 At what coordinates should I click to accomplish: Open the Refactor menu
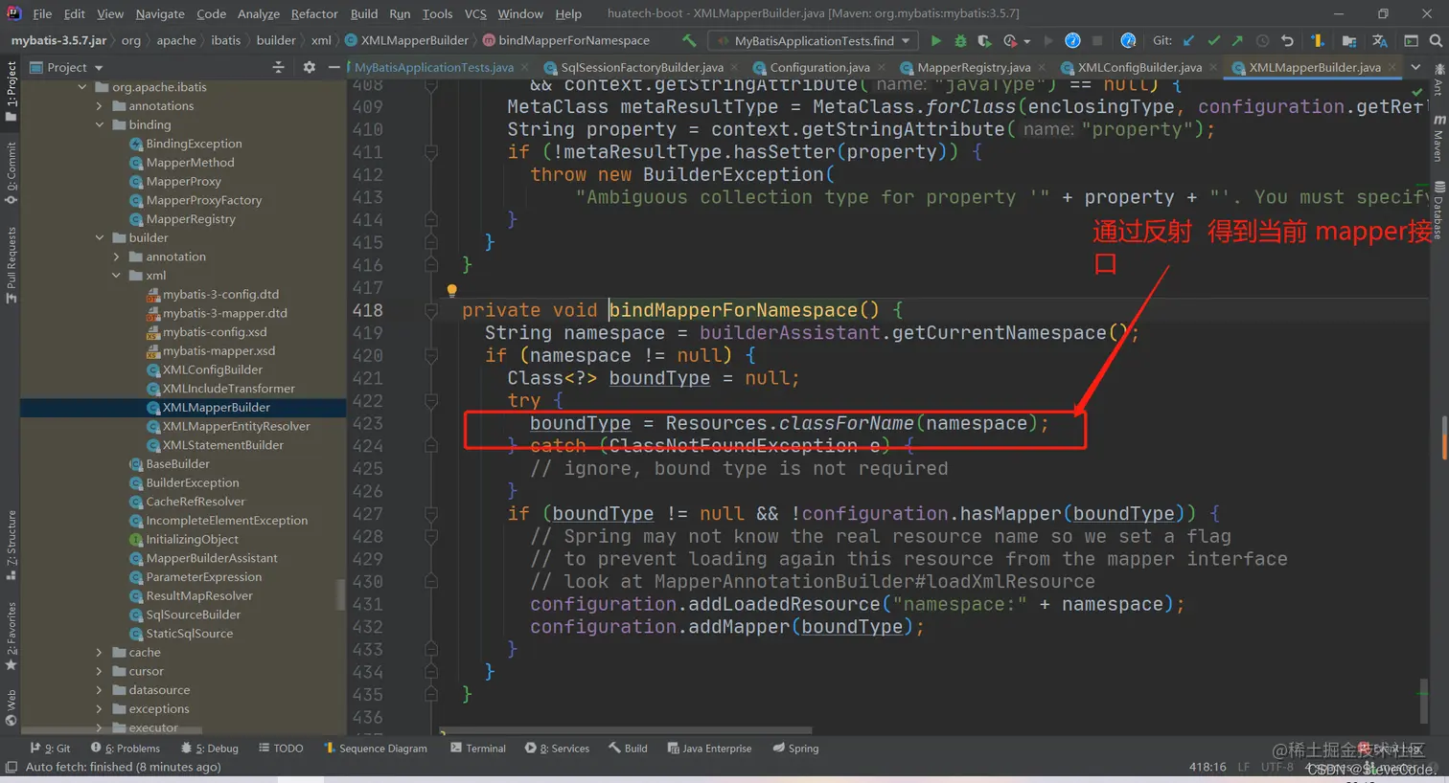tap(314, 13)
